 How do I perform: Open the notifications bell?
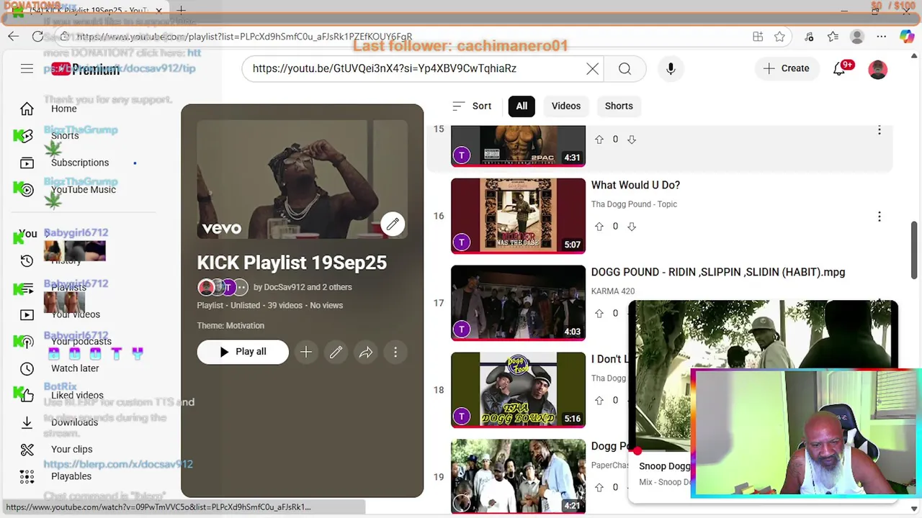click(839, 68)
